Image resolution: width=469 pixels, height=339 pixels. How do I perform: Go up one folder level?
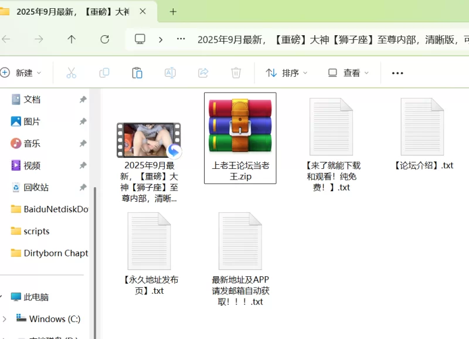click(72, 39)
